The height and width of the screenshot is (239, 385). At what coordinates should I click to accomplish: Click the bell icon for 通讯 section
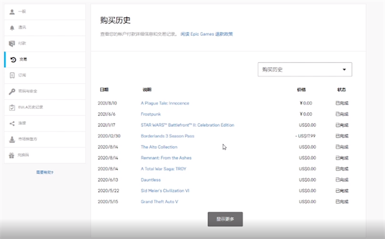(x=12, y=28)
